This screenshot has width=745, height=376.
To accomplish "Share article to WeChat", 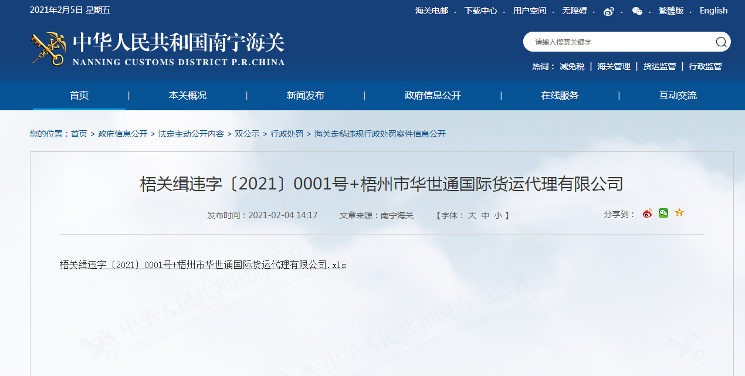I will (x=663, y=214).
